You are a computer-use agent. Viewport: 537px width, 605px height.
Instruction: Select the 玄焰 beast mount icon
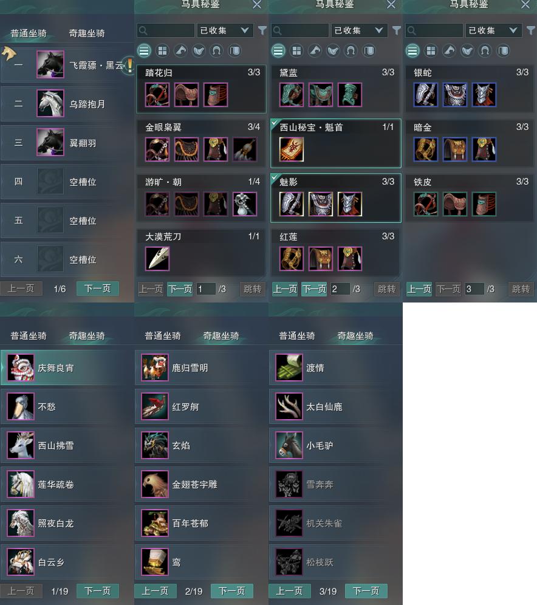[155, 445]
